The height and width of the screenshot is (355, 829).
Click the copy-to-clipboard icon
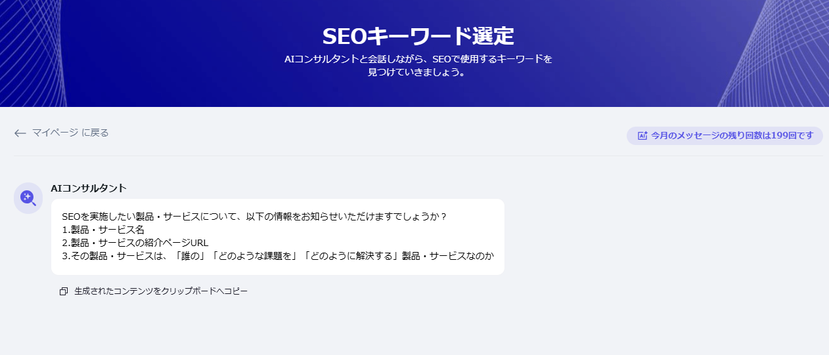(64, 291)
